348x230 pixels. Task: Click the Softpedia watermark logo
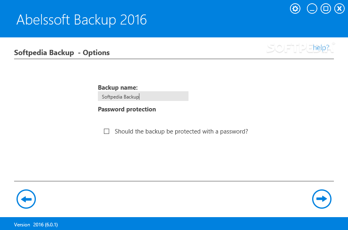[300, 48]
